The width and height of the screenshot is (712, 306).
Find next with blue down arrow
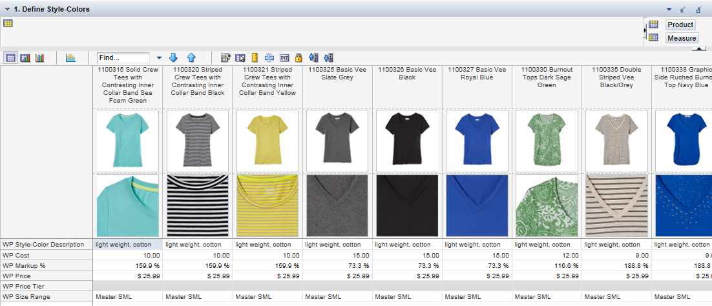click(173, 57)
